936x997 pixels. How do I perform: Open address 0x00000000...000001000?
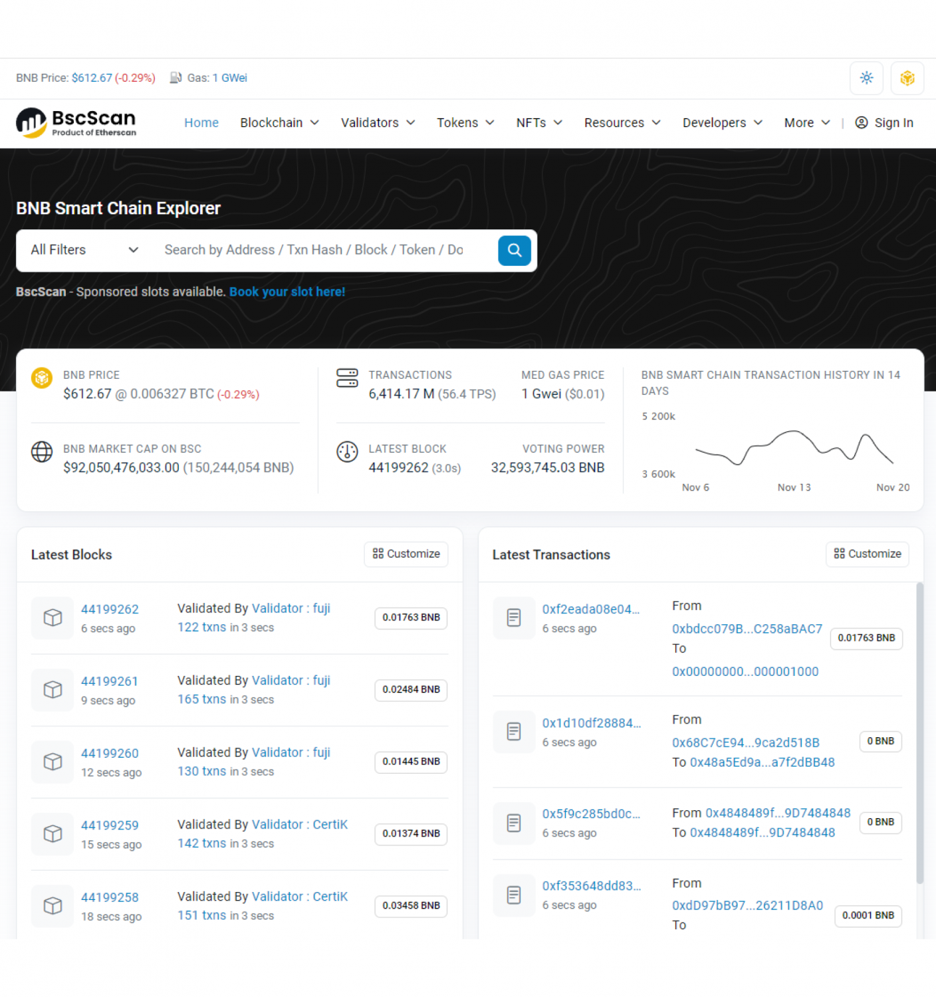[745, 671]
